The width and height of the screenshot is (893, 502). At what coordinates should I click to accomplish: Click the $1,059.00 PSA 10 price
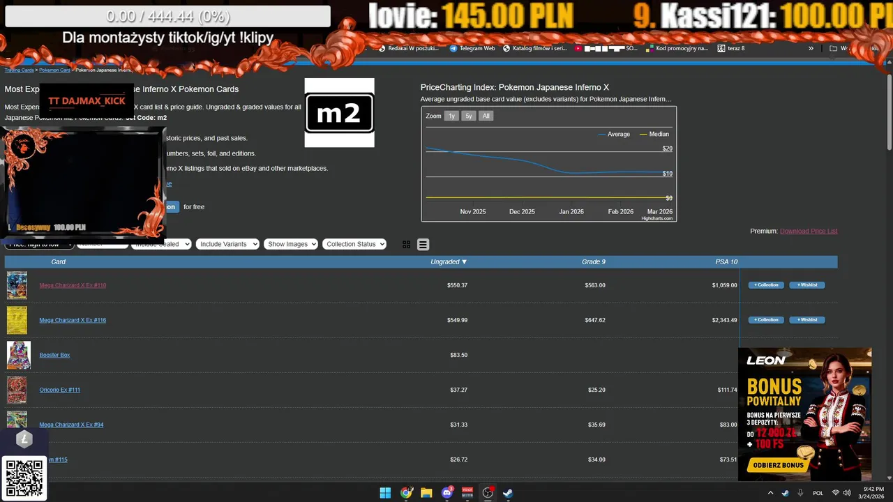point(724,285)
